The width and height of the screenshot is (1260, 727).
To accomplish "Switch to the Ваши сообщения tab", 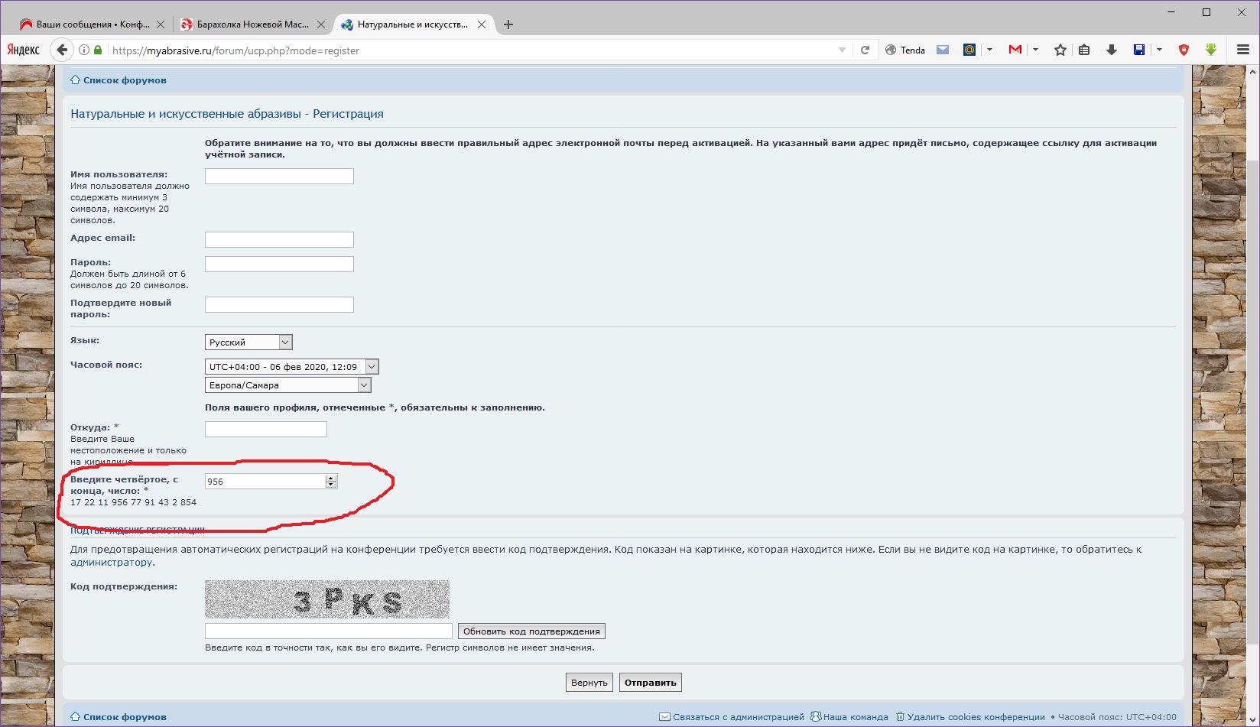I will [92, 24].
